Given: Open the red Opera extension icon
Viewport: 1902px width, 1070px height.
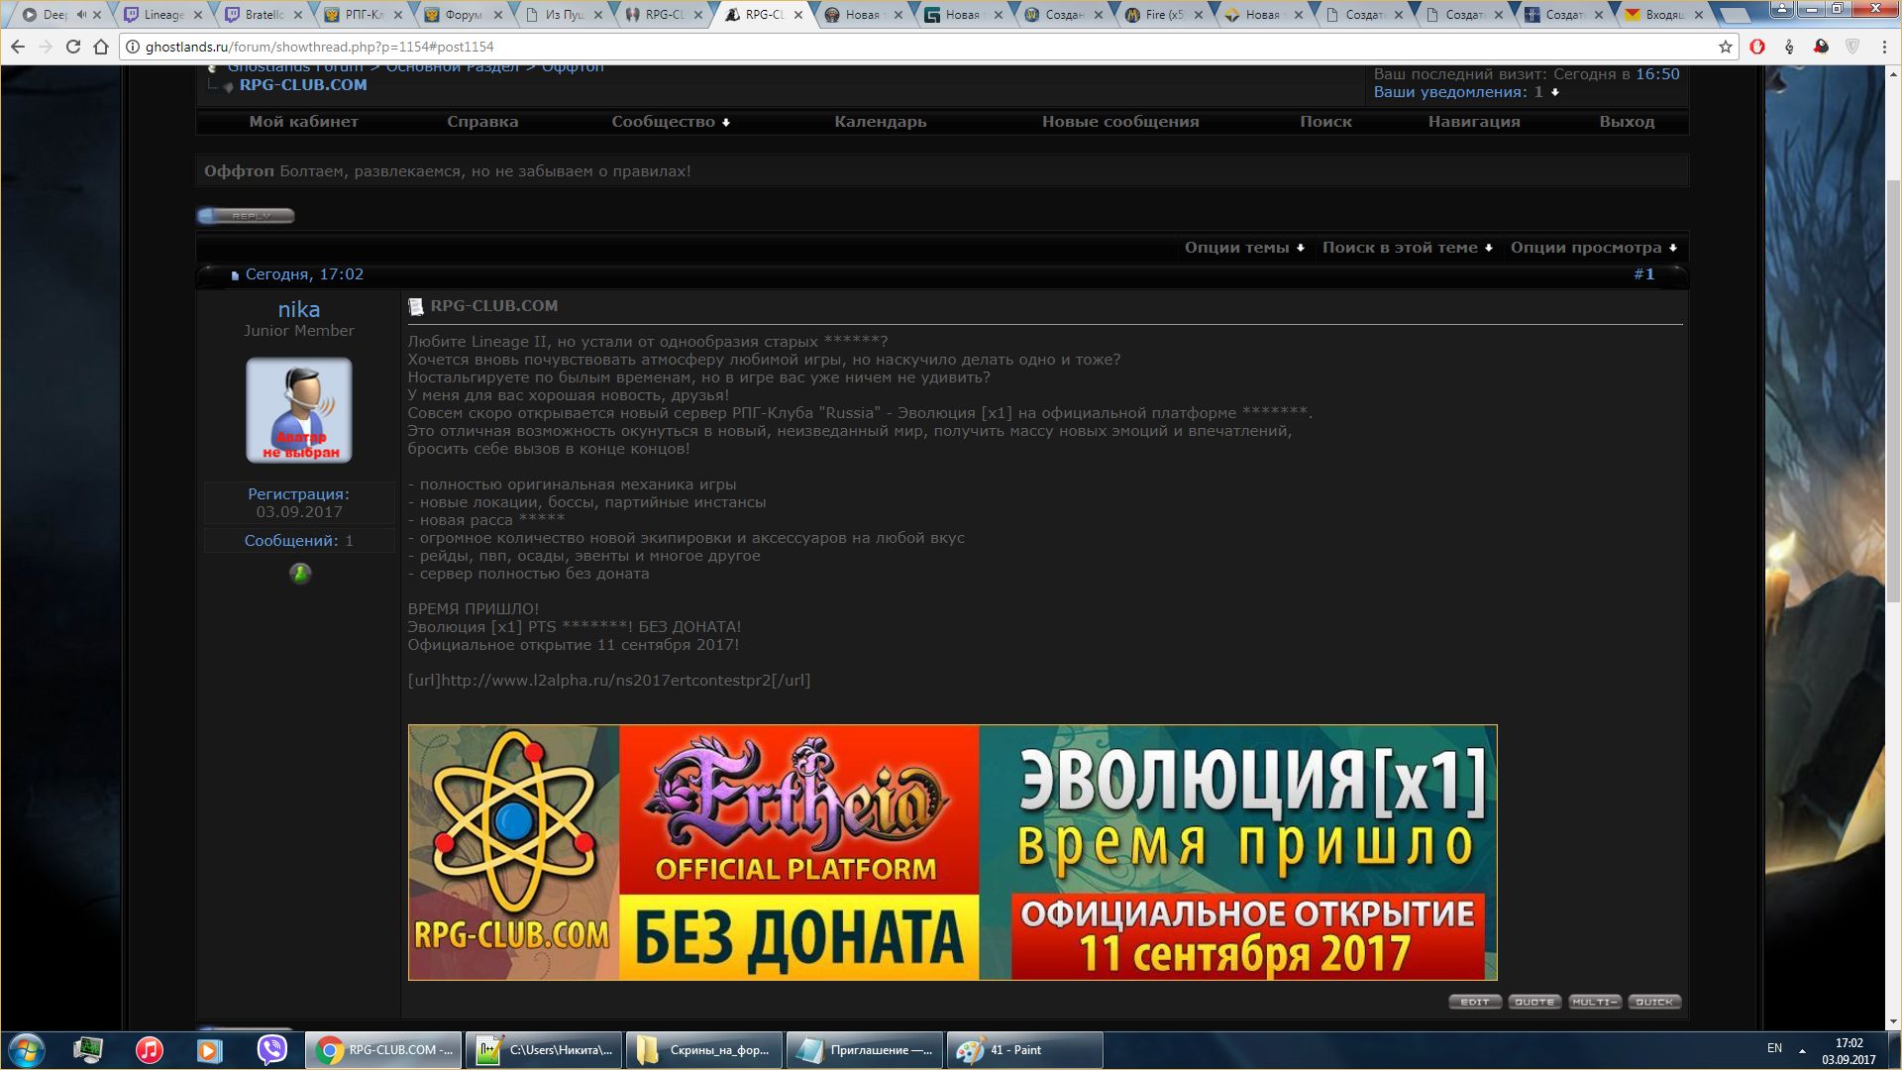Looking at the screenshot, I should click(1757, 47).
